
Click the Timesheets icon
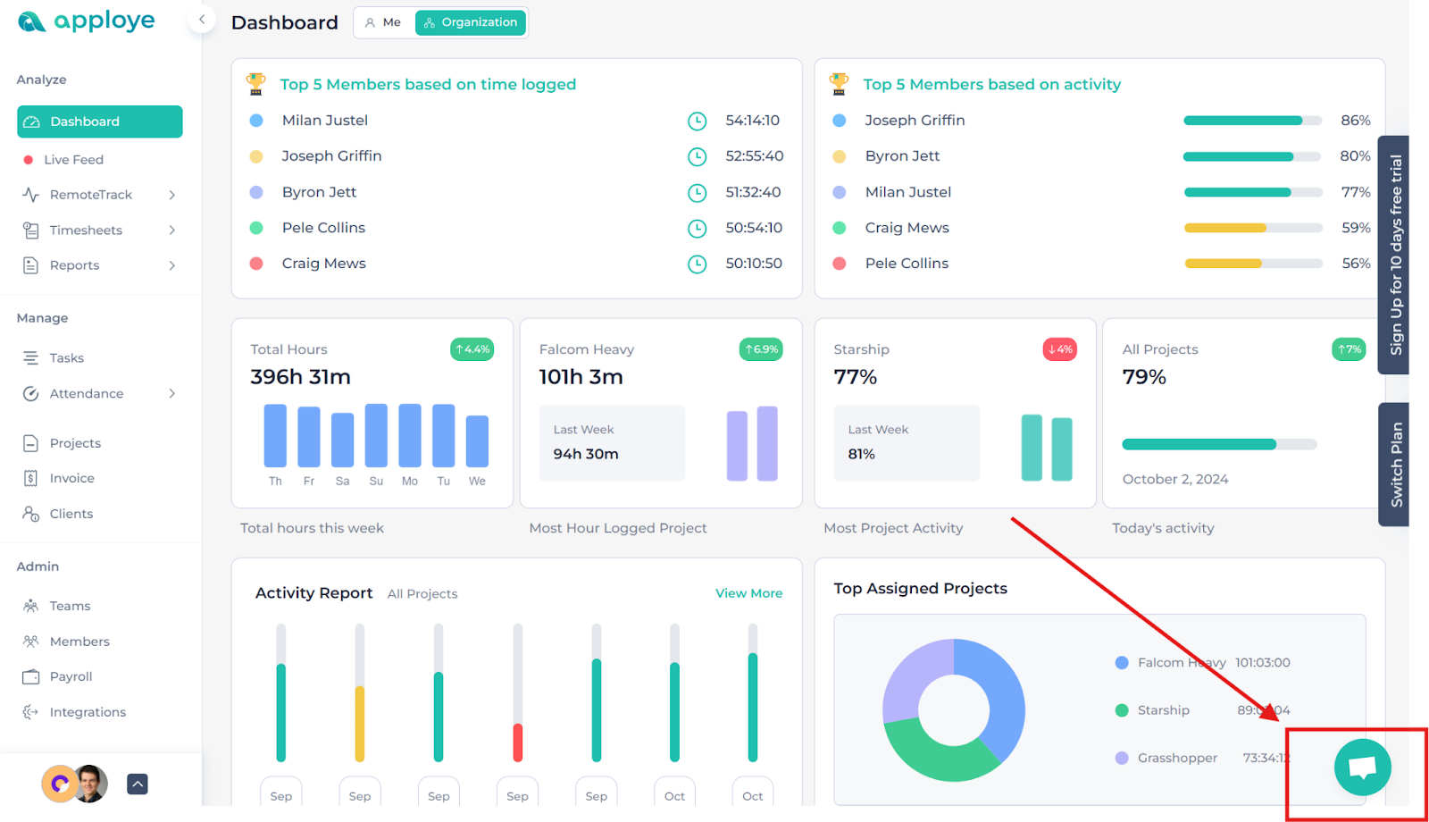[x=30, y=231]
